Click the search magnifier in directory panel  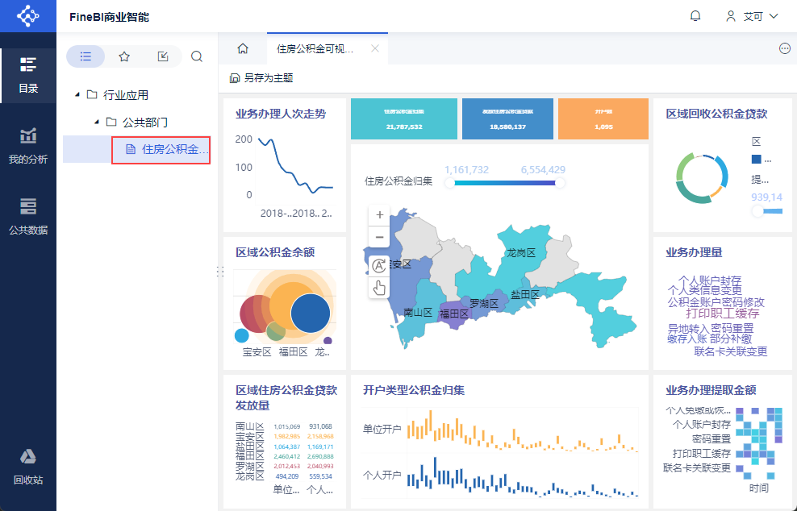click(x=197, y=56)
